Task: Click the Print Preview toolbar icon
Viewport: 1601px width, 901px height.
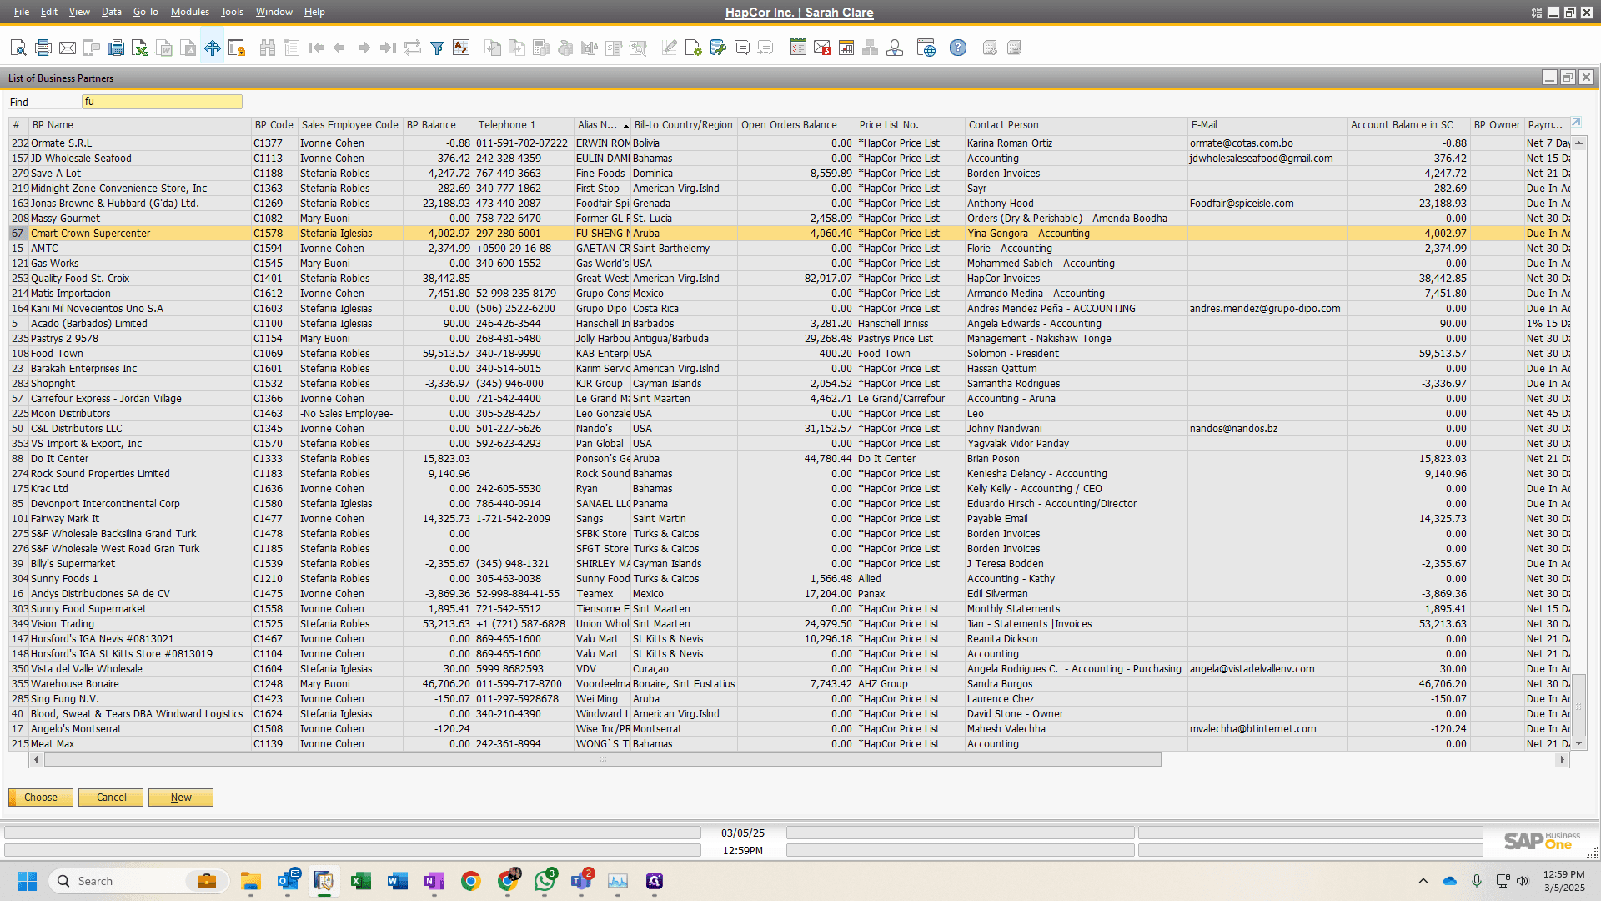Action: (18, 48)
